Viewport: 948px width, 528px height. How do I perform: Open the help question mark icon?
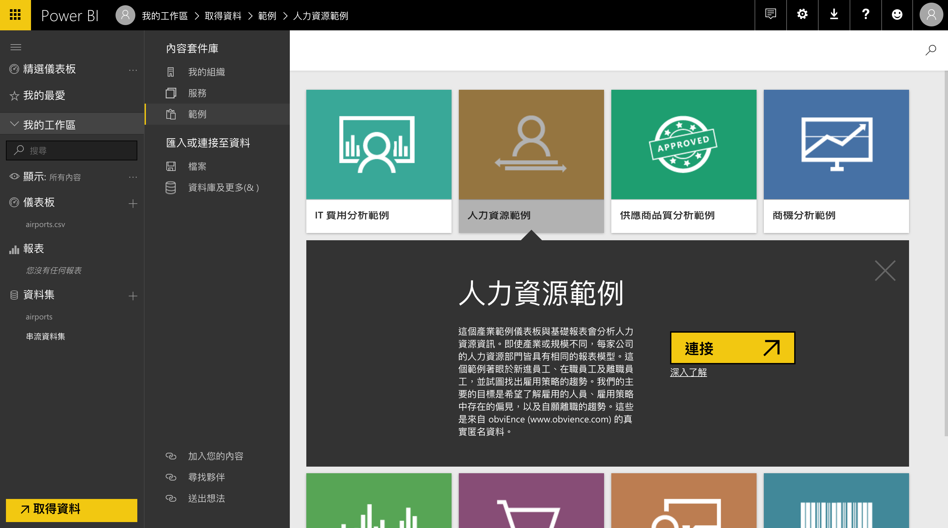click(x=865, y=15)
